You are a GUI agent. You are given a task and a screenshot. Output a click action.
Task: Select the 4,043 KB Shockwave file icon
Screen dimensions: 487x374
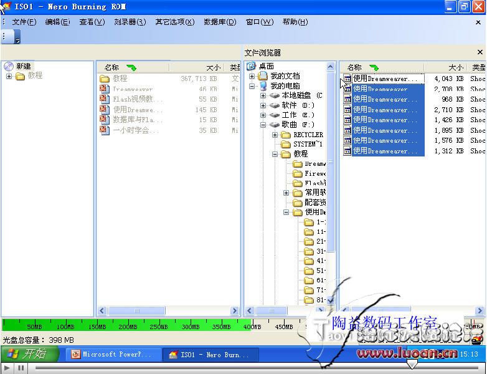coord(347,79)
